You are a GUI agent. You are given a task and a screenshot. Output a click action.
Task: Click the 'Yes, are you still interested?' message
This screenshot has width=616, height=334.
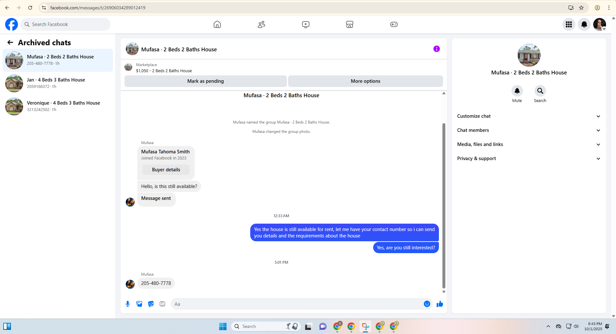coord(406,248)
